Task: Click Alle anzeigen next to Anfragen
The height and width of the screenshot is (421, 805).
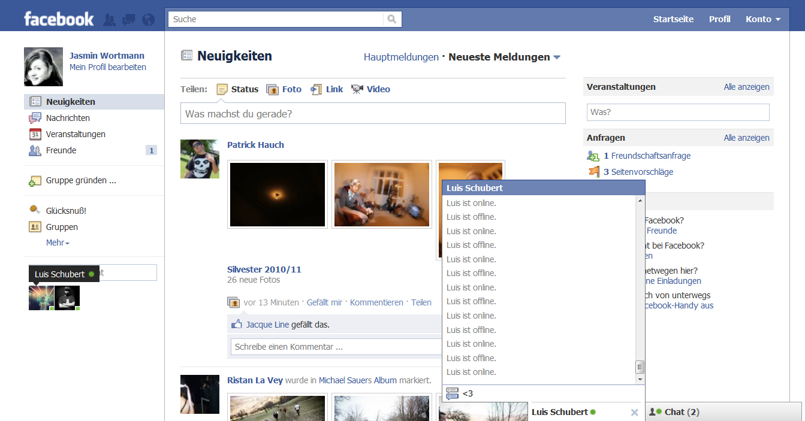Action: click(x=746, y=138)
